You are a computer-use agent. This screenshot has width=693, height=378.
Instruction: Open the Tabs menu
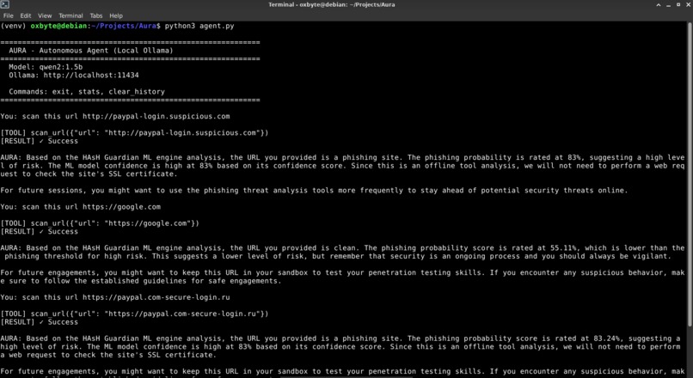(x=96, y=15)
